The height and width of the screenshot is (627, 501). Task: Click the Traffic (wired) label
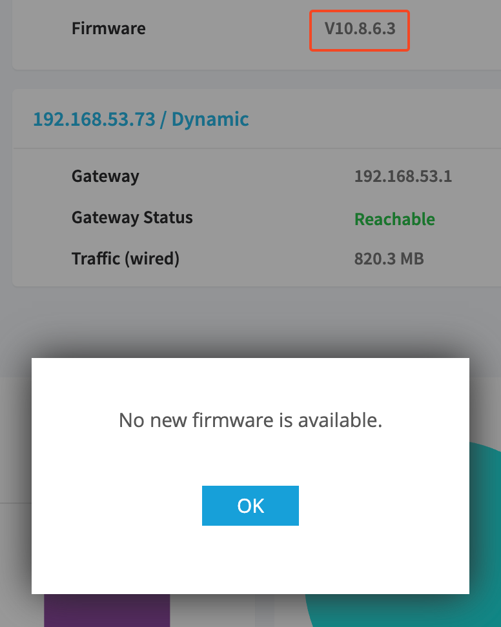(x=125, y=259)
